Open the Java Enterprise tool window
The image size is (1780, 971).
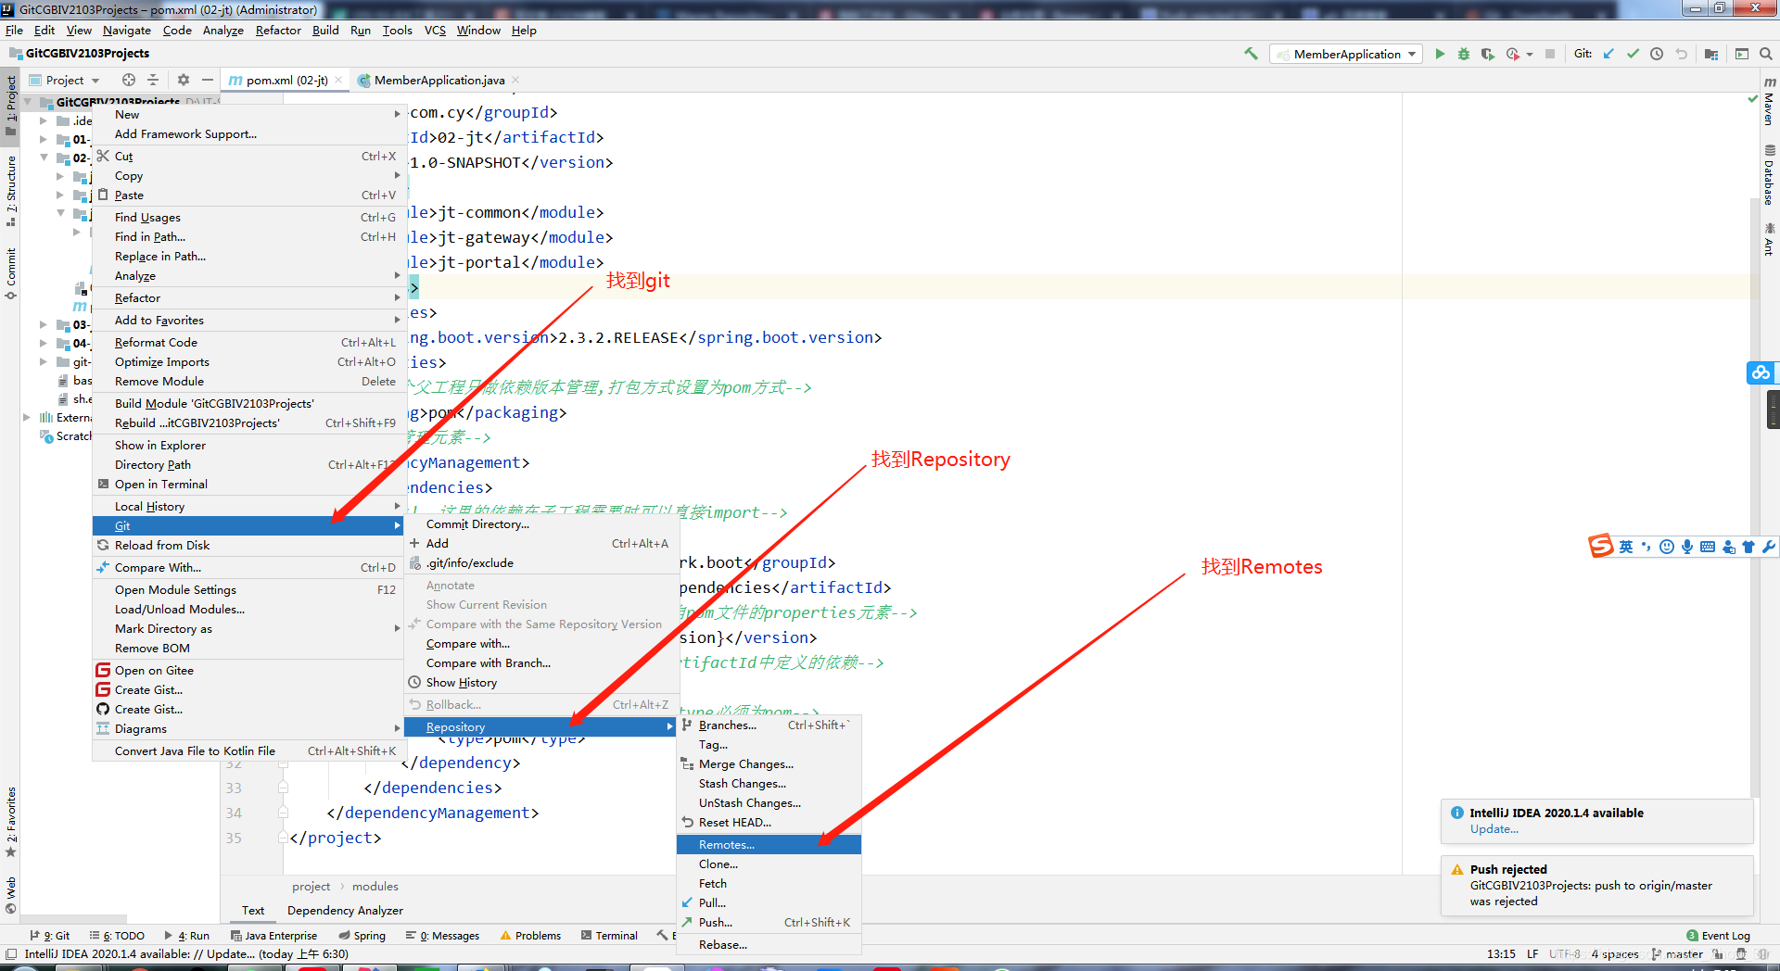[273, 936]
